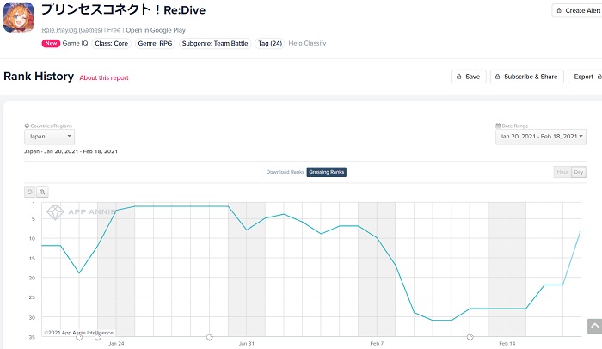
Task: Open the Role Playing (Games) category link
Action: (x=71, y=30)
